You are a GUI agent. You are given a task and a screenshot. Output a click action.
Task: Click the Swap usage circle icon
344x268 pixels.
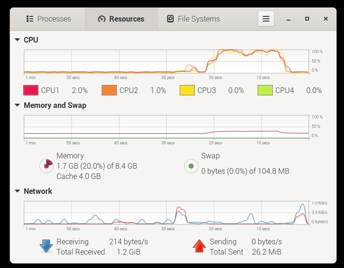point(191,166)
